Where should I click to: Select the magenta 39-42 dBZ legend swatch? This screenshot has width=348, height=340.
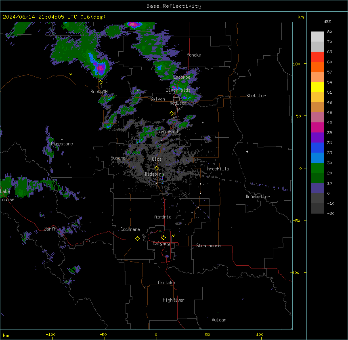click(317, 127)
